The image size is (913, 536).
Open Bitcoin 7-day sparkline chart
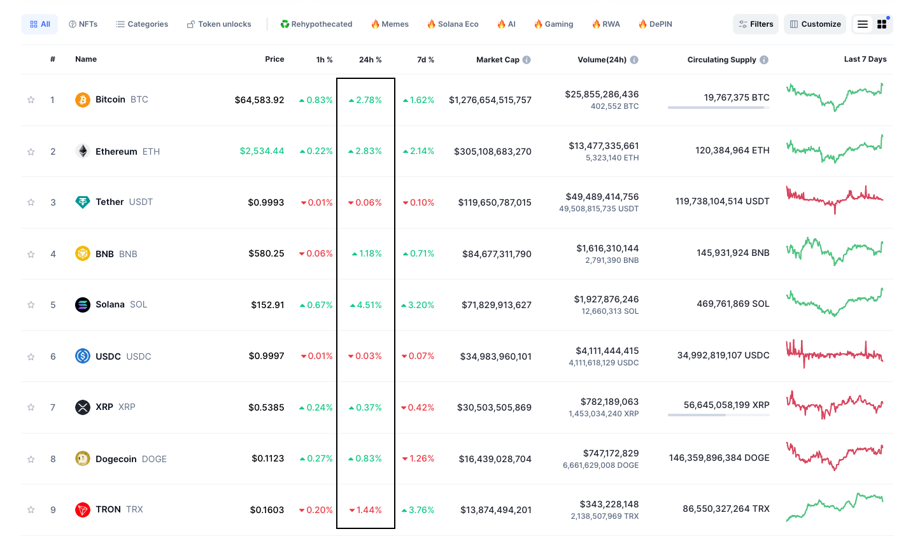tap(835, 97)
